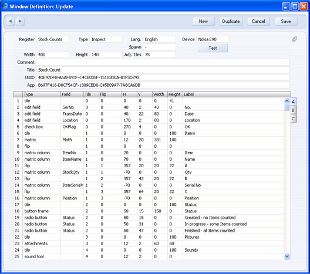This screenshot has height=274, width=310.
Task: Save the window definition
Action: [x=286, y=21]
